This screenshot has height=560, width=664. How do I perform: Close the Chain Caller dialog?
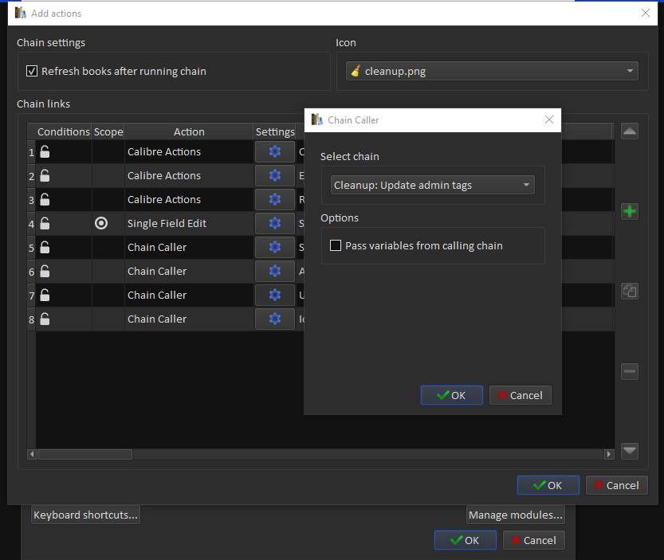[x=548, y=119]
